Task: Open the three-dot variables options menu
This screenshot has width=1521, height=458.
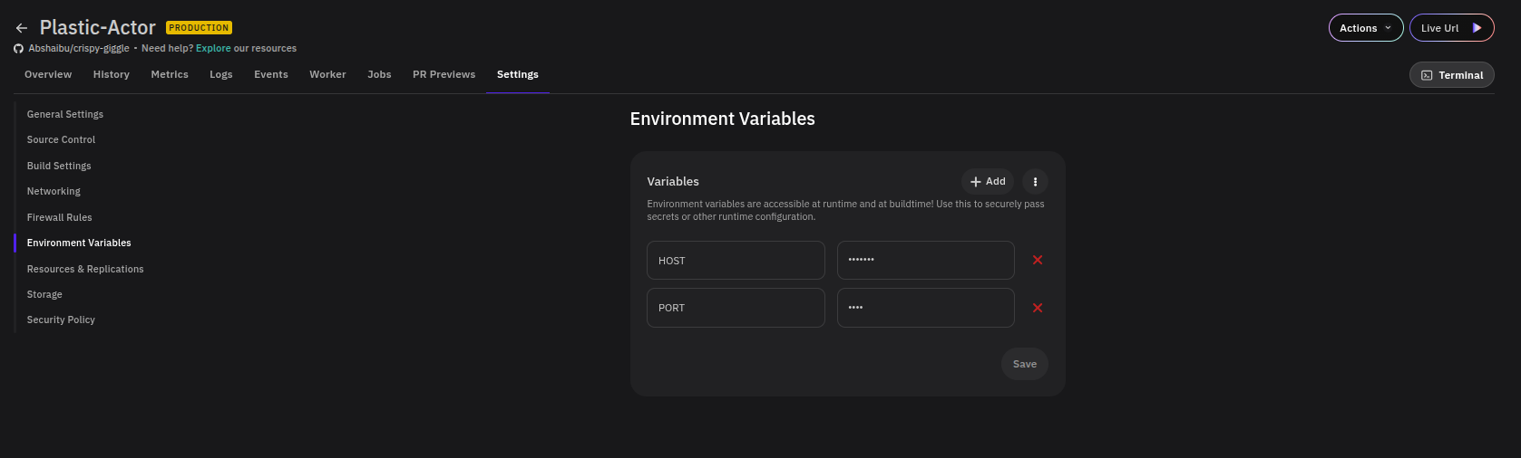Action: click(x=1035, y=181)
